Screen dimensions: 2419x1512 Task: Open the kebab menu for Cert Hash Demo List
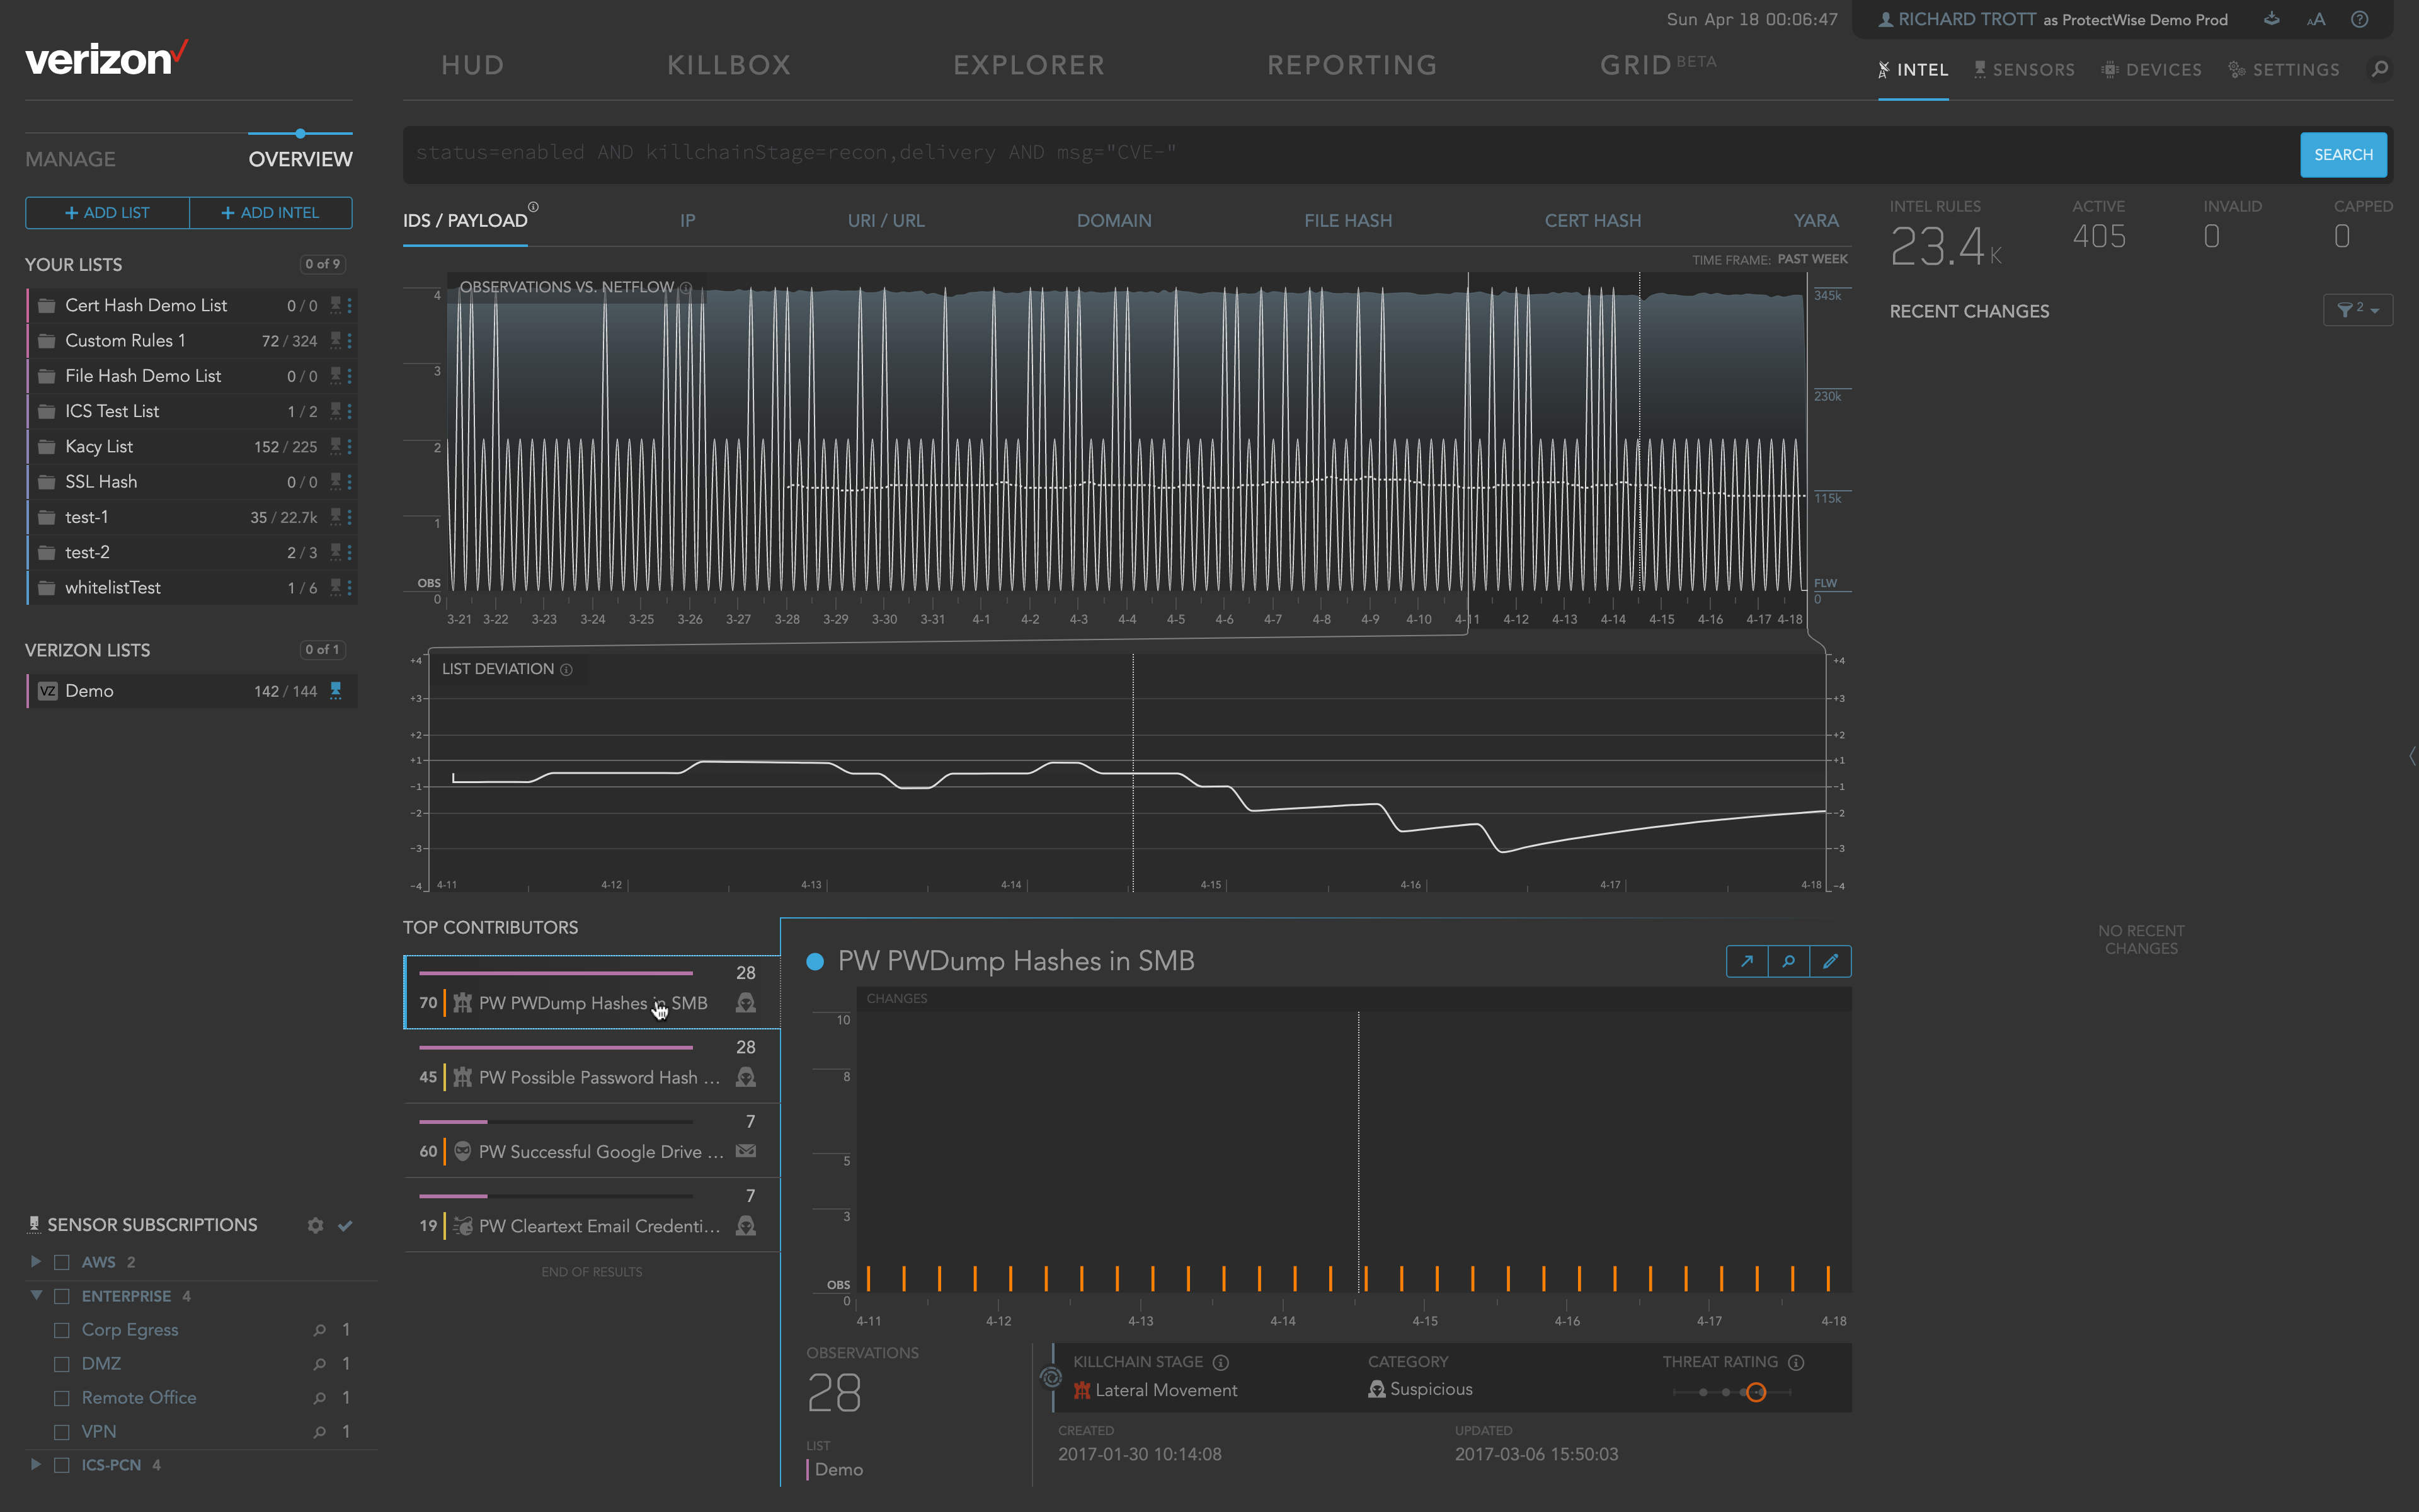349,305
